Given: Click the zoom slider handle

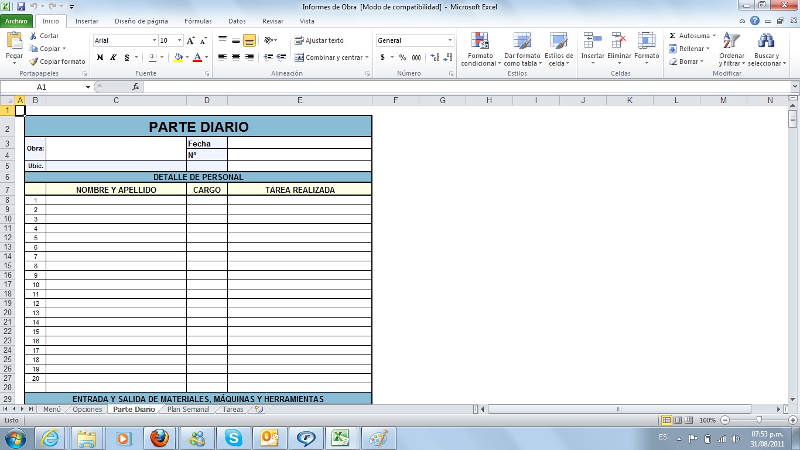Looking at the screenshot, I should click(x=759, y=420).
